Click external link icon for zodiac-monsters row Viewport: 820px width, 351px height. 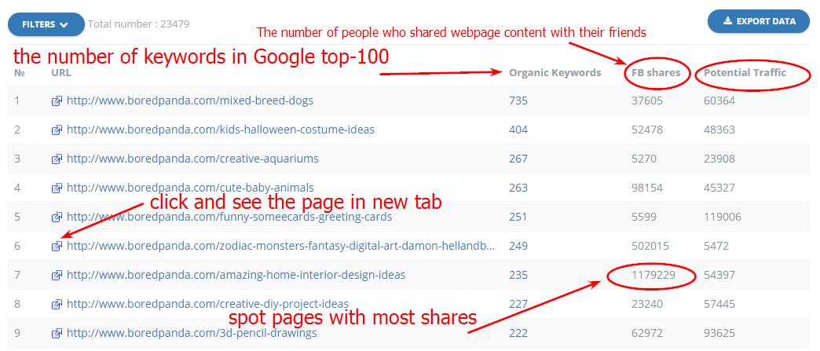(x=57, y=247)
